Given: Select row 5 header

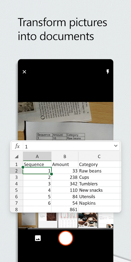Looking at the screenshot, I should pyautogui.click(x=16, y=190).
